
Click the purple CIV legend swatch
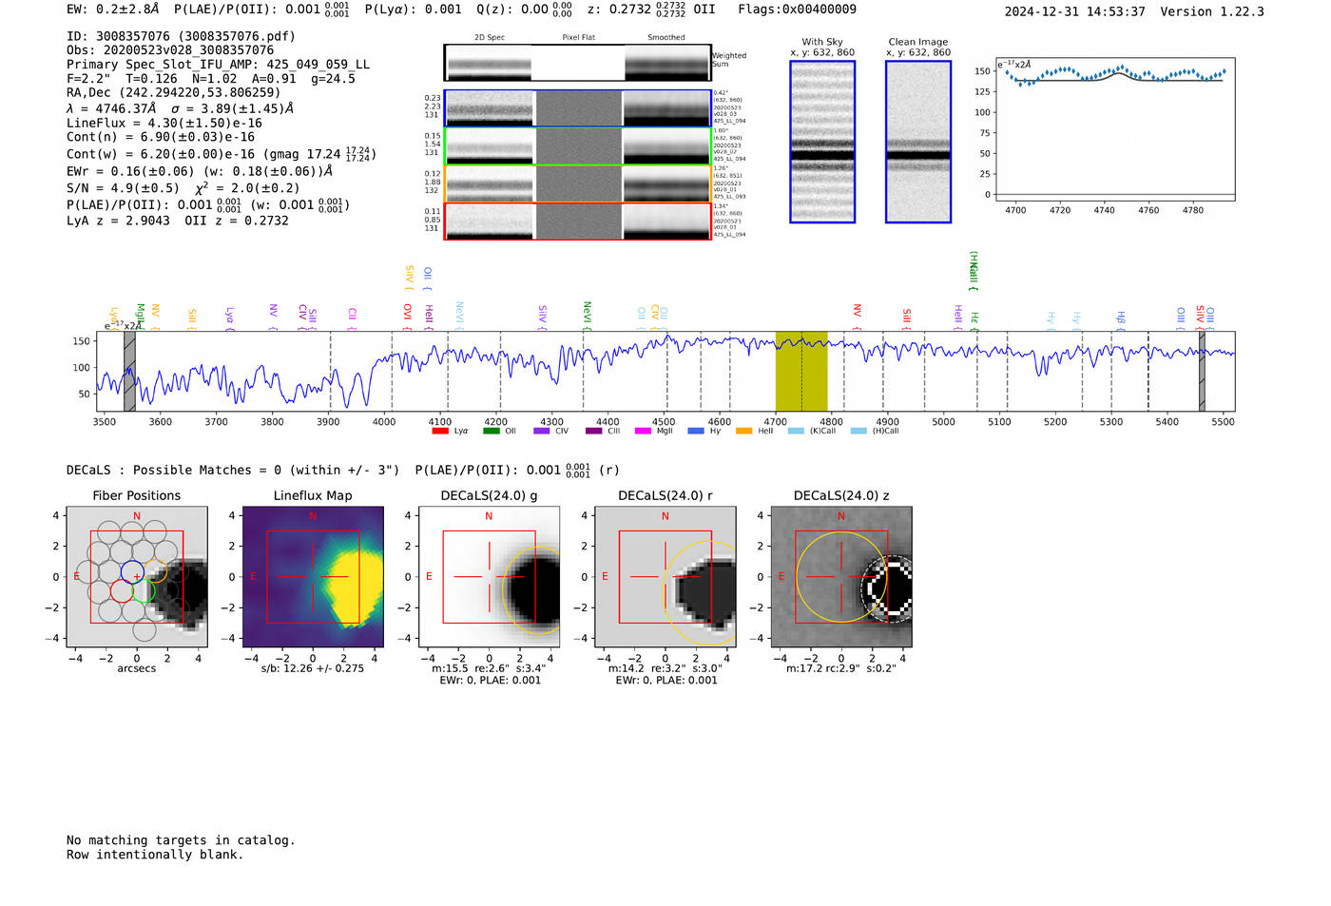coord(541,431)
